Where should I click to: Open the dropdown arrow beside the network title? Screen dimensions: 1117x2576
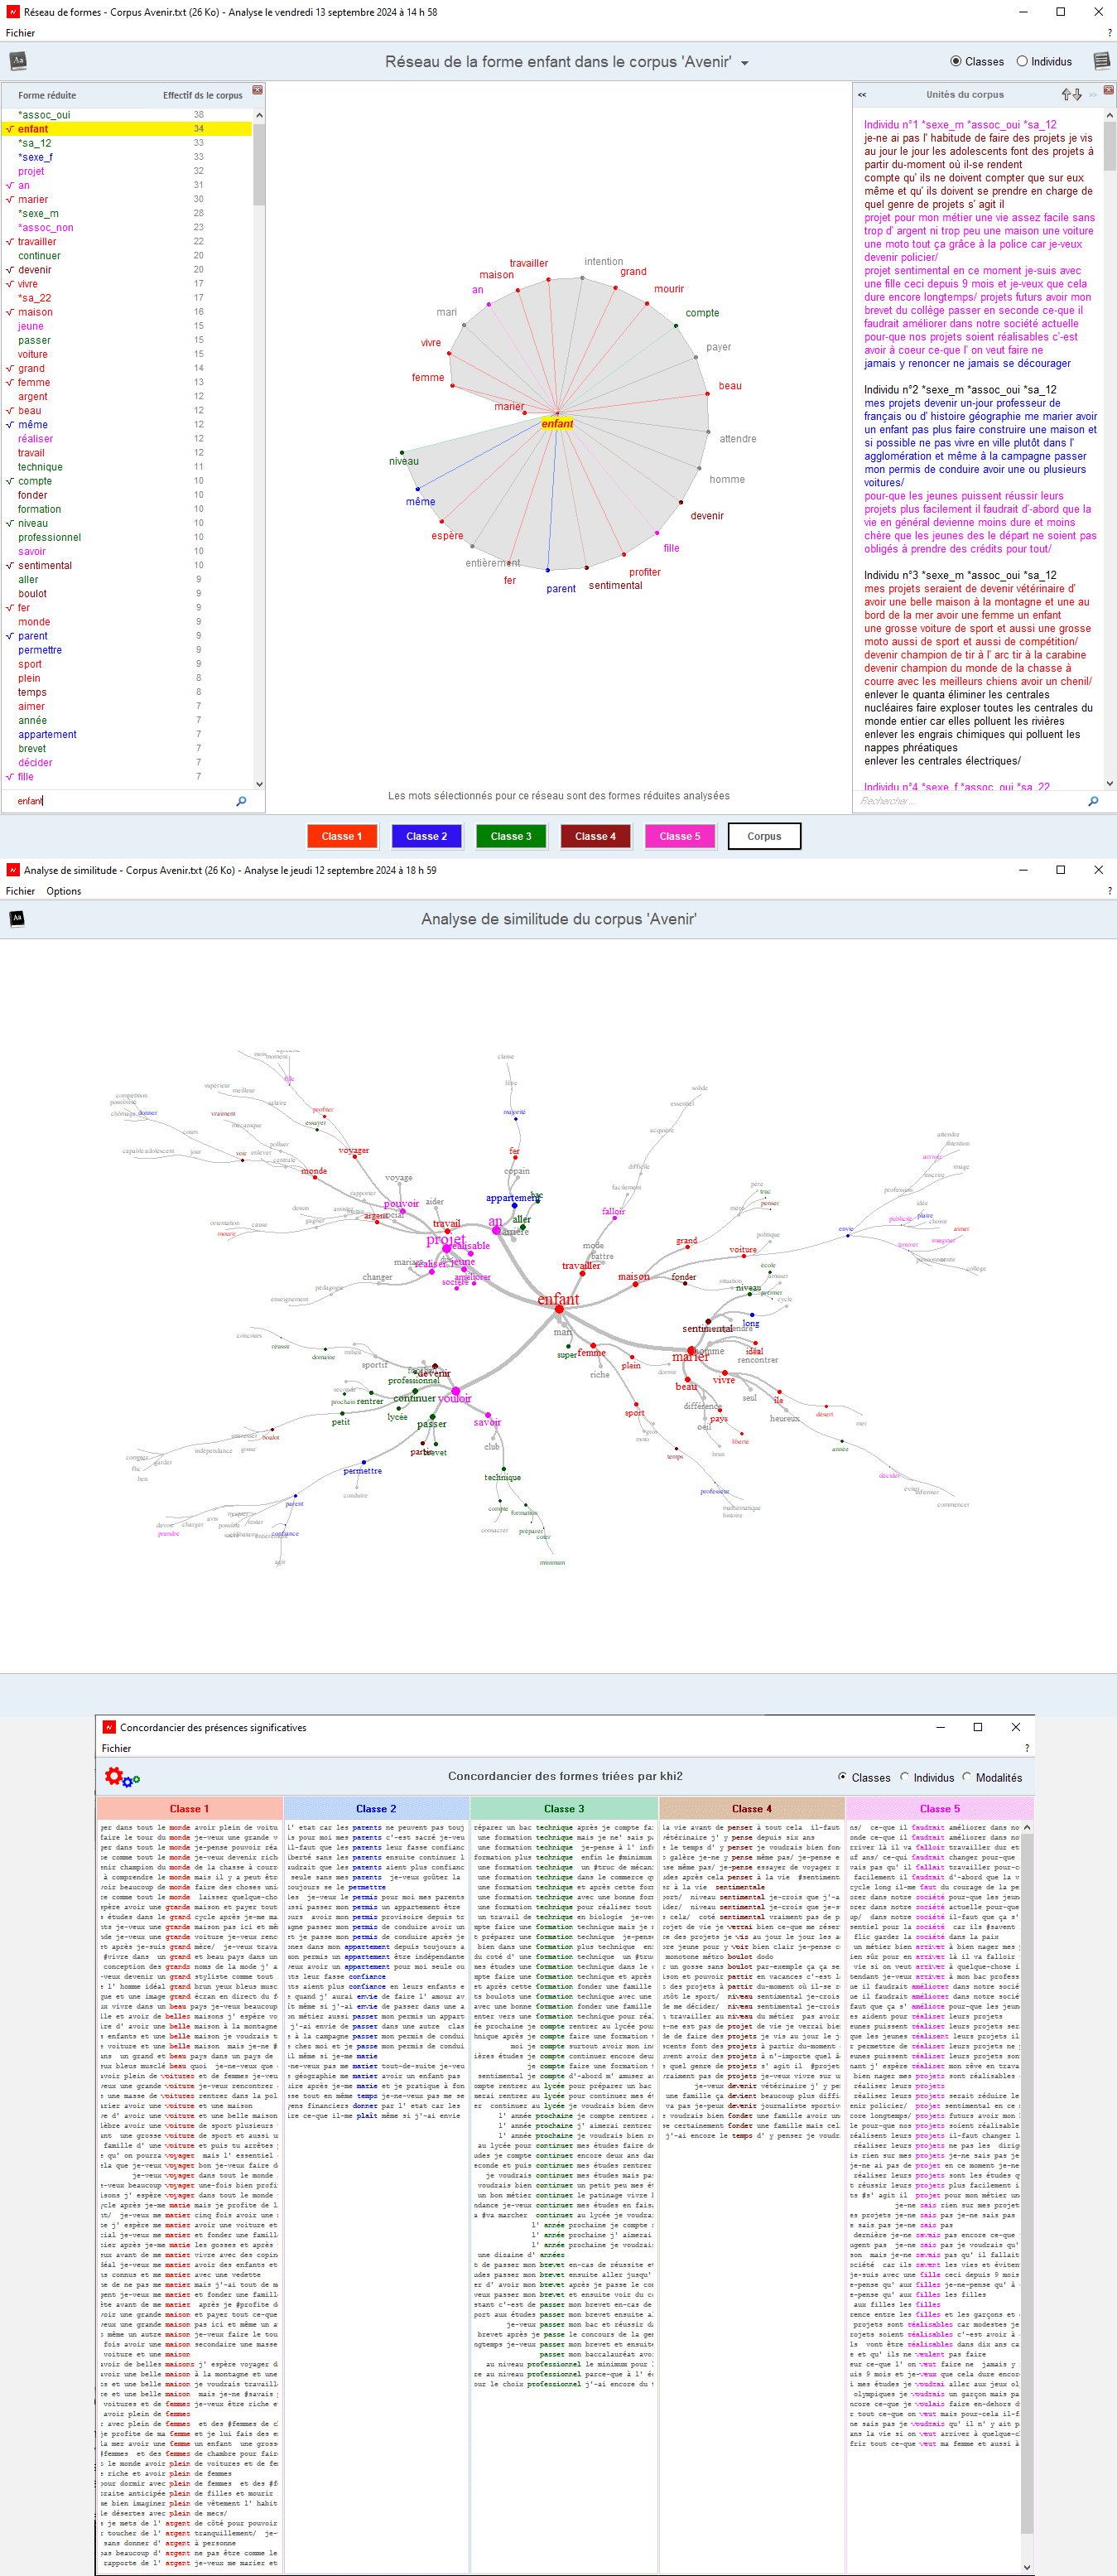tap(744, 63)
